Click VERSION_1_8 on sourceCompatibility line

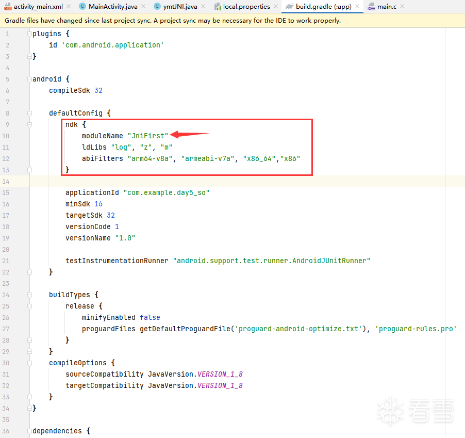[220, 375]
